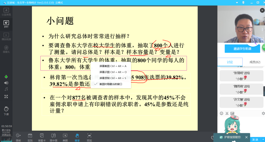265x142 pixels.
Task: Mute the green microphone
Action: point(6,77)
